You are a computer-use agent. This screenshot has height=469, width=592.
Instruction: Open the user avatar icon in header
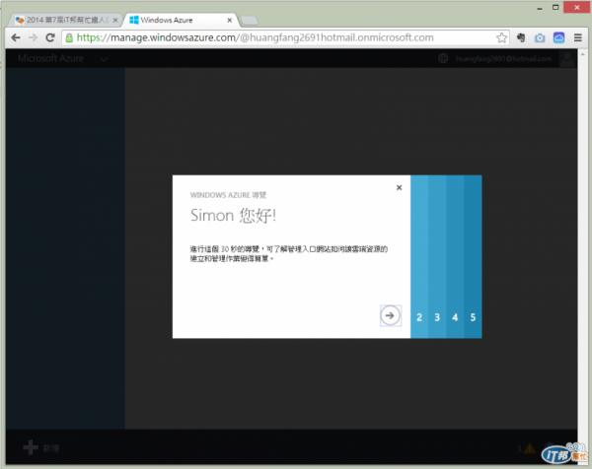tap(567, 59)
